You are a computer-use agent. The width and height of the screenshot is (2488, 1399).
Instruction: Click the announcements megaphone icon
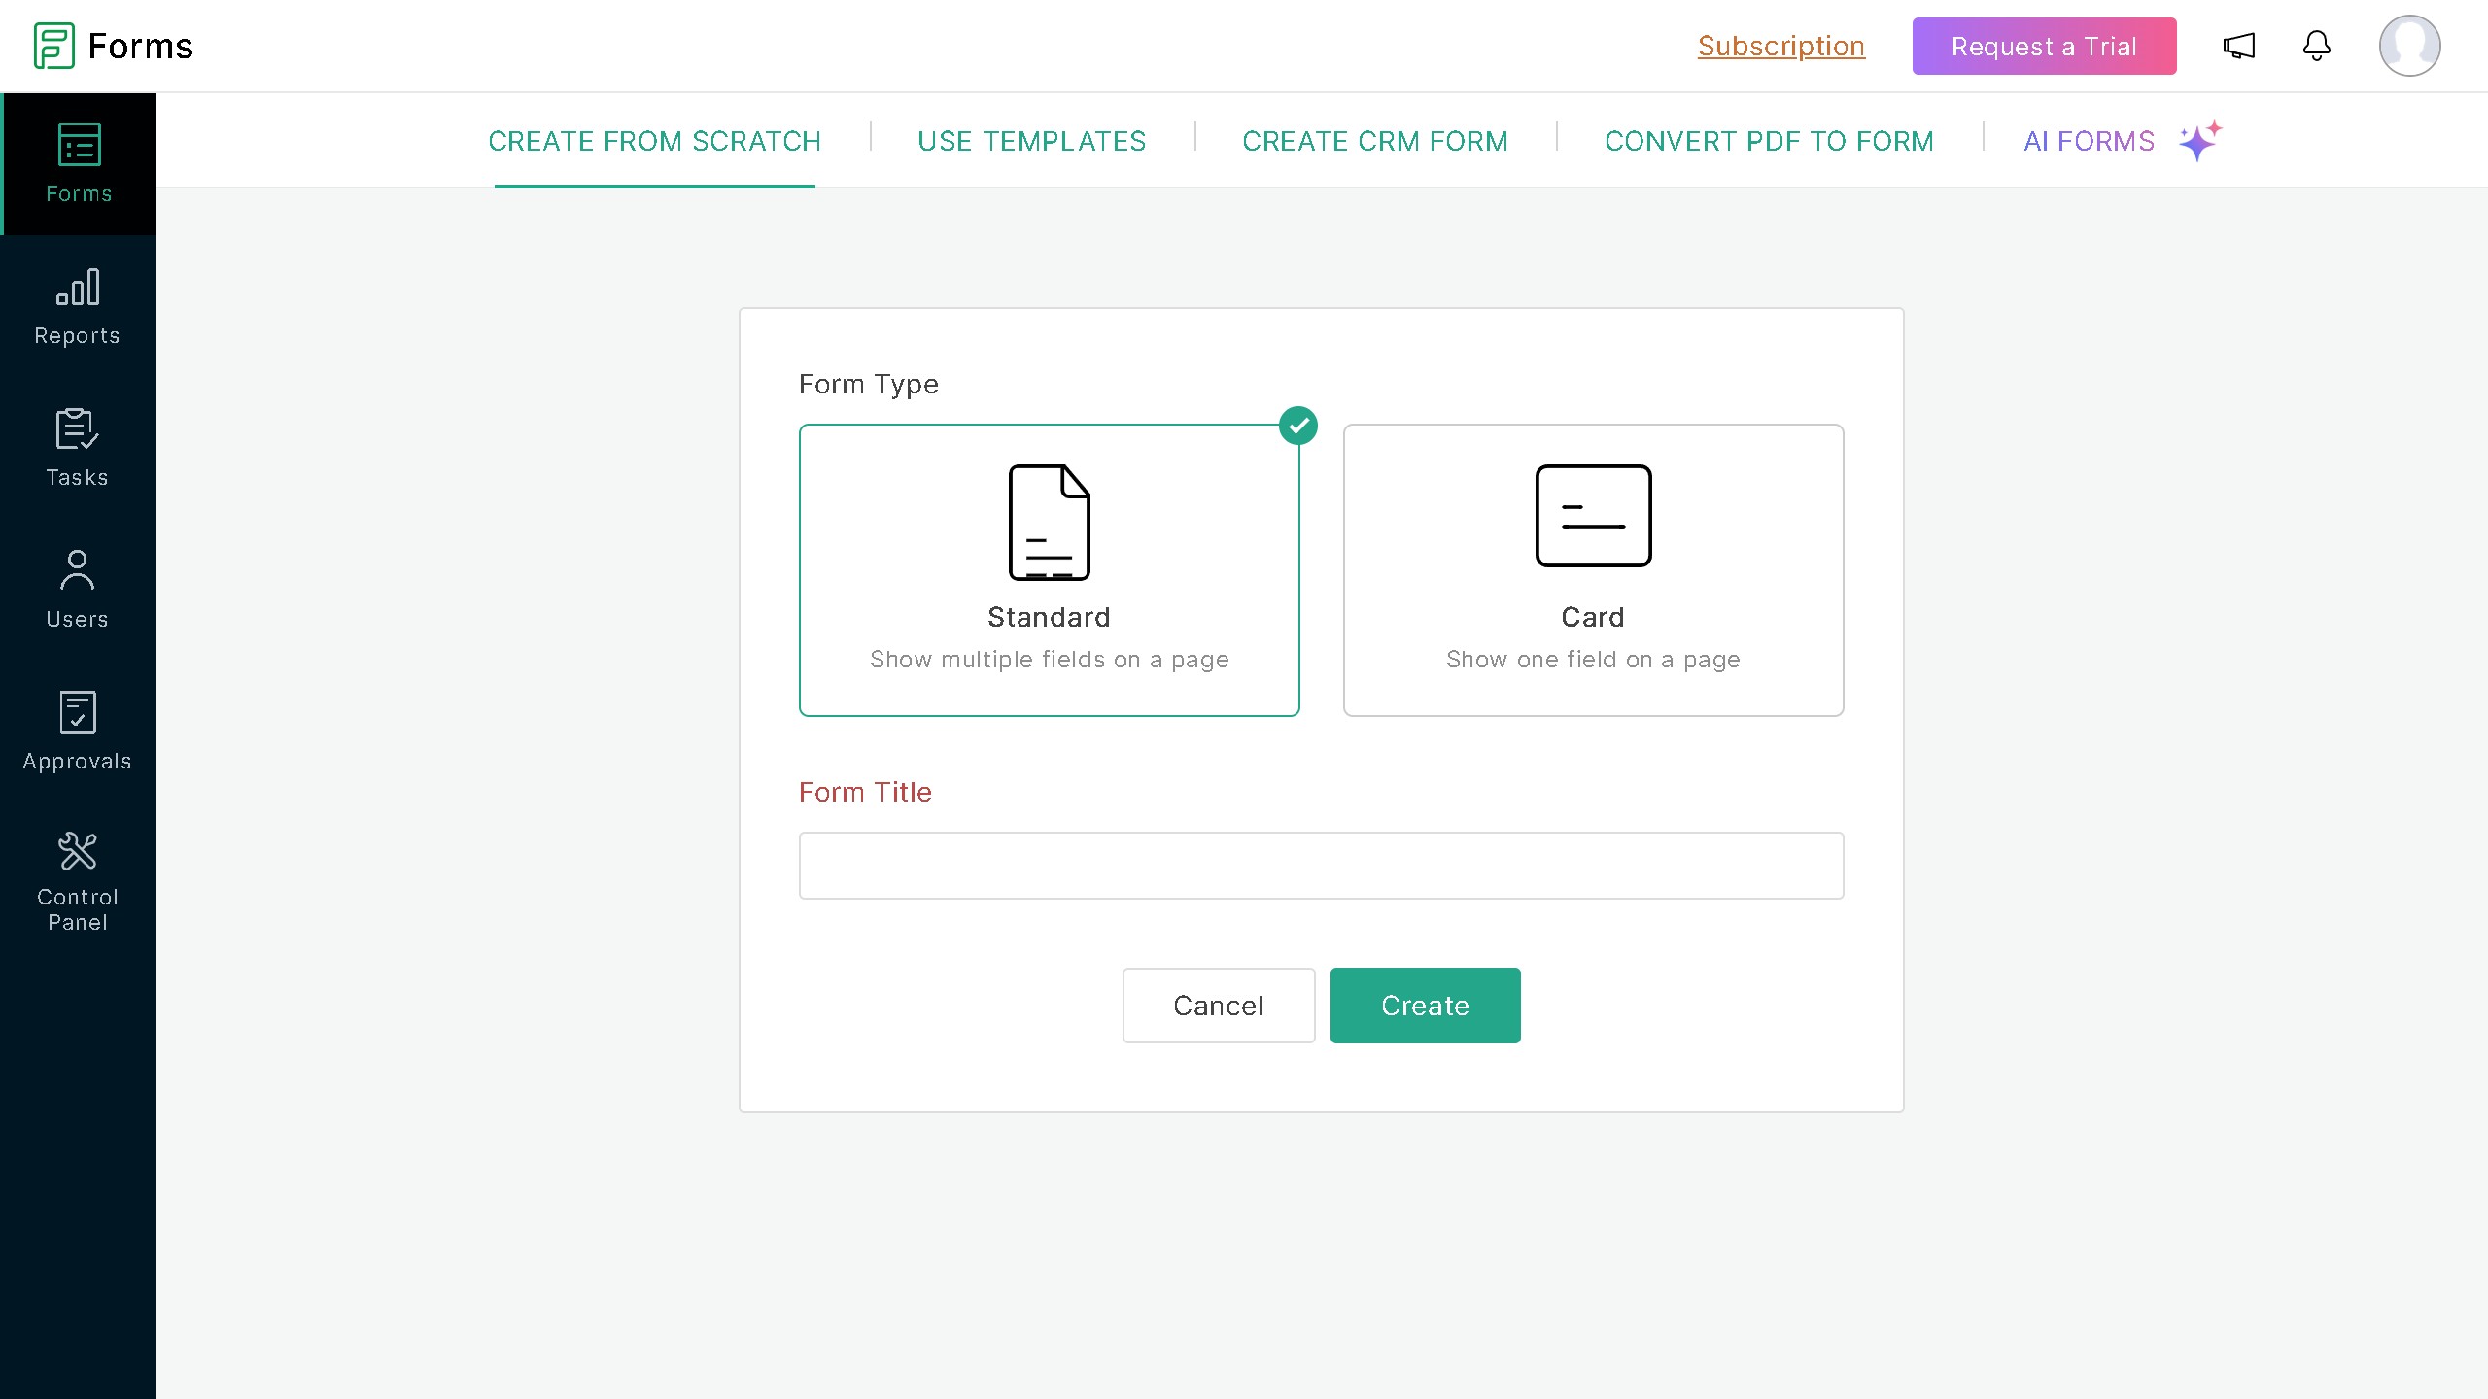[2238, 46]
